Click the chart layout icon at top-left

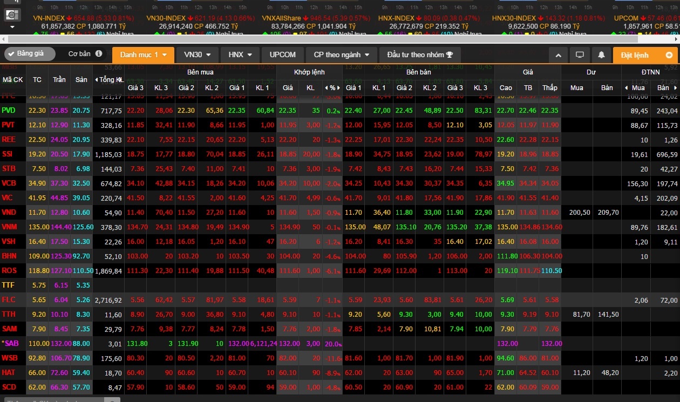13,15
